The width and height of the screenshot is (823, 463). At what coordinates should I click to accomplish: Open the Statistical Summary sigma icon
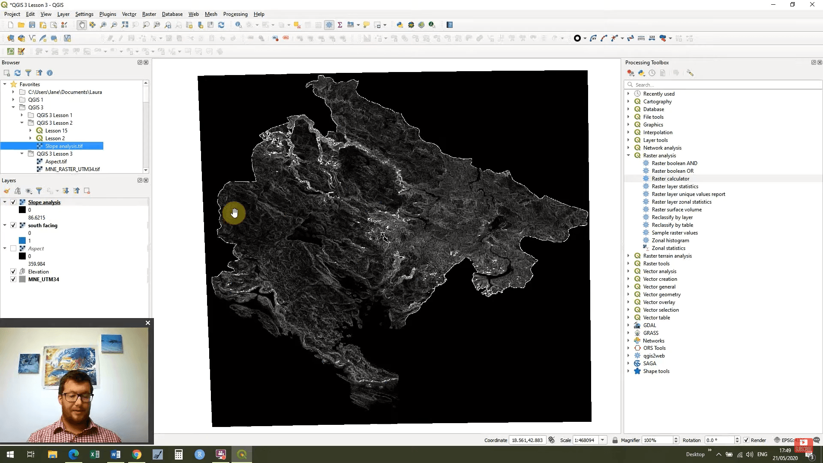click(340, 25)
